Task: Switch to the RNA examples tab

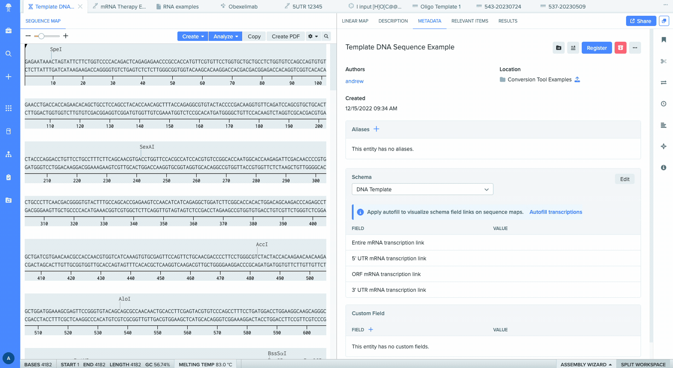Action: (x=177, y=6)
